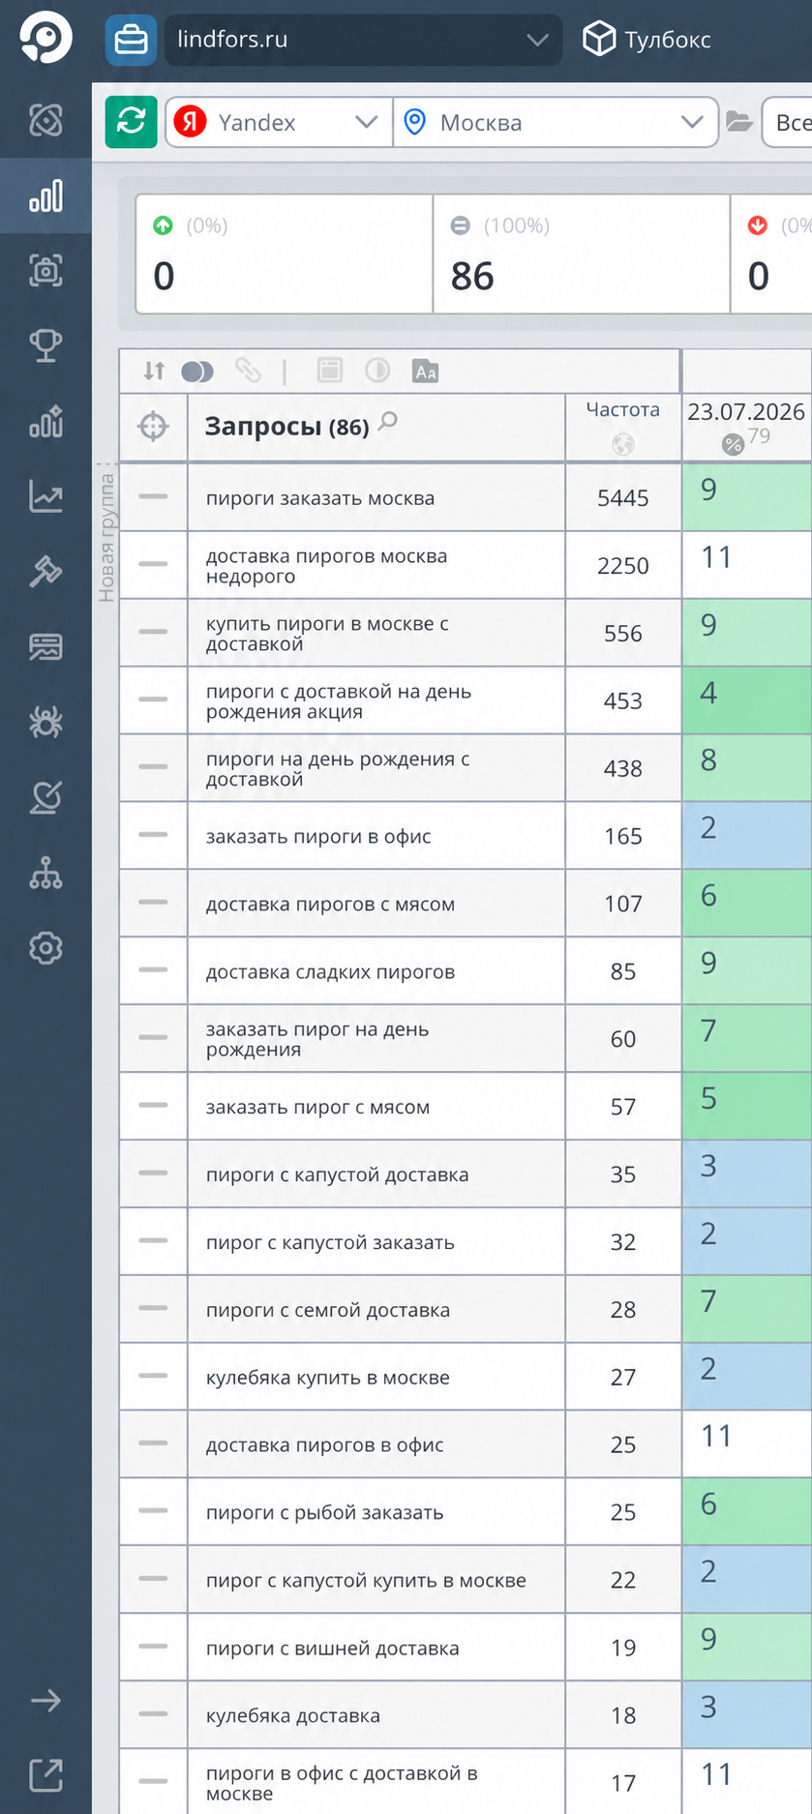The image size is (812, 1814).
Task: Click the table layout icon in table toolbar
Action: click(x=330, y=371)
